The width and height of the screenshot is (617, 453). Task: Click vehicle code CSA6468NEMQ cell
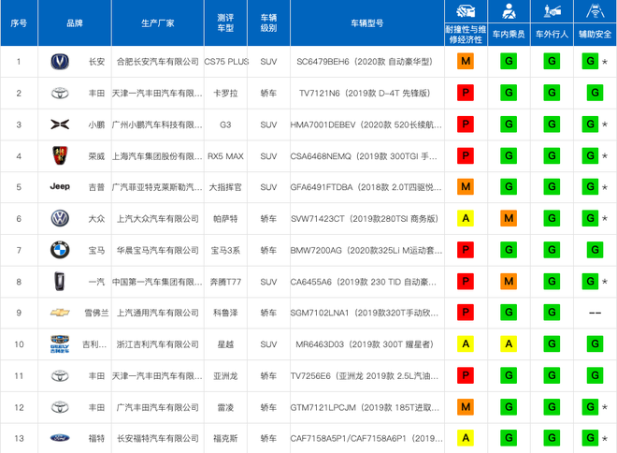(x=364, y=156)
